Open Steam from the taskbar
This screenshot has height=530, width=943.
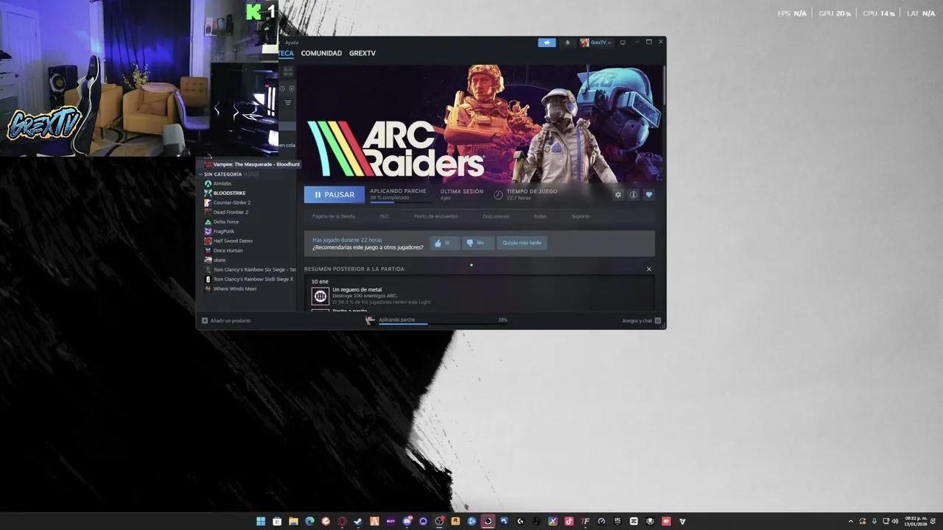click(x=358, y=521)
